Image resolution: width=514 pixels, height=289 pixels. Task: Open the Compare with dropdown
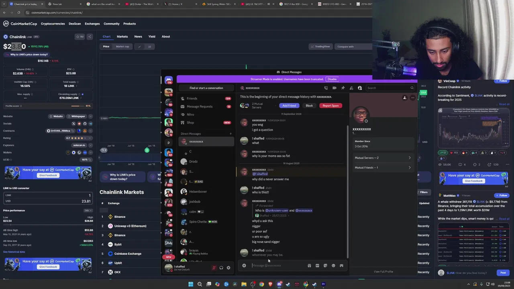354,47
